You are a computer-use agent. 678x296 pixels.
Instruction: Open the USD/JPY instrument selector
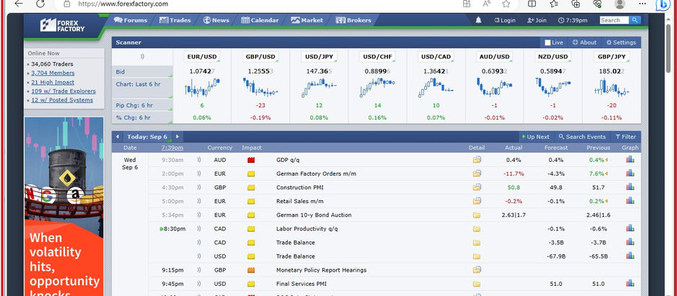[319, 56]
